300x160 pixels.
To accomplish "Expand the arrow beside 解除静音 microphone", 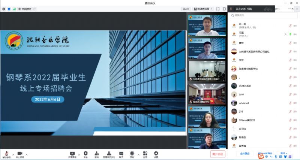I will point(13,154).
